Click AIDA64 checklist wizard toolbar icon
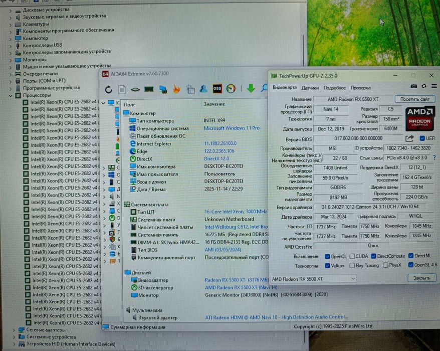Image resolution: width=440 pixels, height=351 pixels. tap(191, 89)
